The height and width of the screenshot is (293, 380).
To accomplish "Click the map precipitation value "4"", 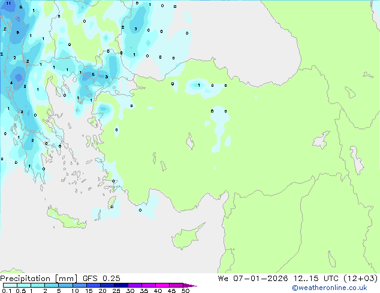I will [x=11, y=83].
